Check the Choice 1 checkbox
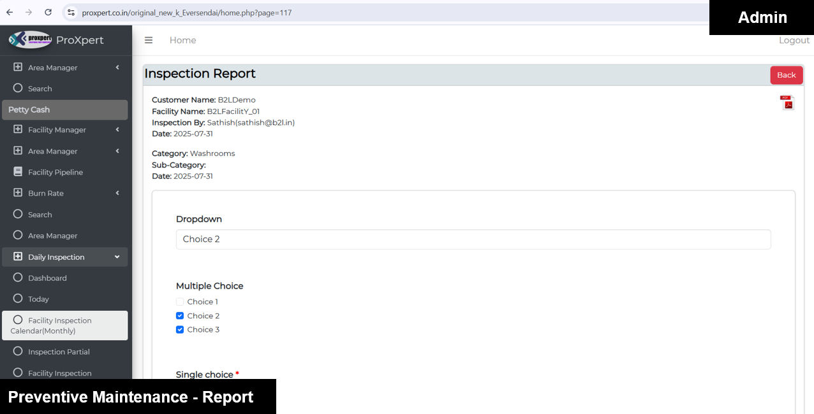Screen dimensions: 814x414 tap(180, 302)
